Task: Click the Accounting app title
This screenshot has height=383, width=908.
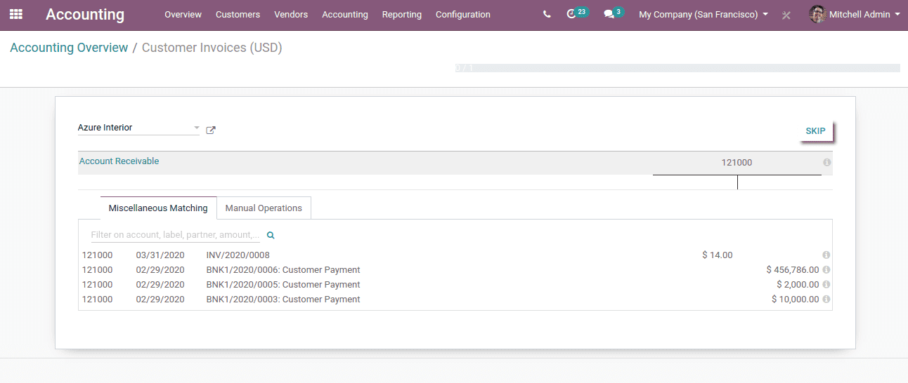Action: (85, 14)
